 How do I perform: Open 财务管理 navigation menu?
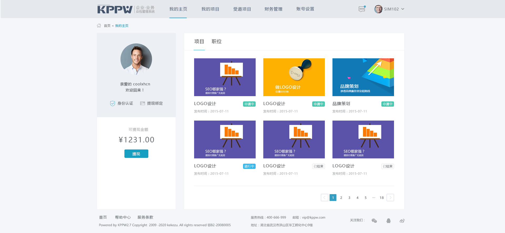[x=274, y=9]
